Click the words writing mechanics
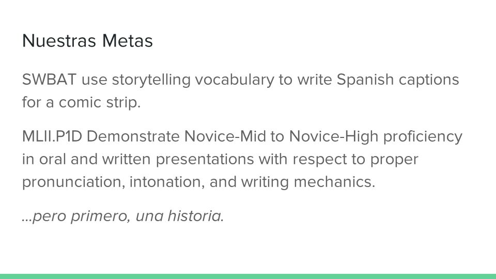This screenshot has width=496, height=279. point(308,182)
